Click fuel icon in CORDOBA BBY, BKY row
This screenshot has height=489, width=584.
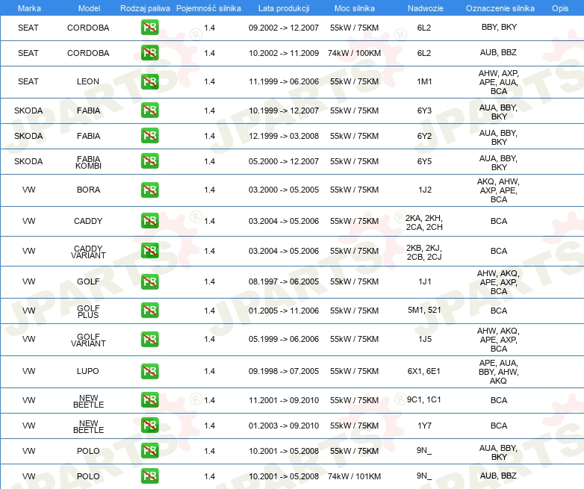coord(149,27)
